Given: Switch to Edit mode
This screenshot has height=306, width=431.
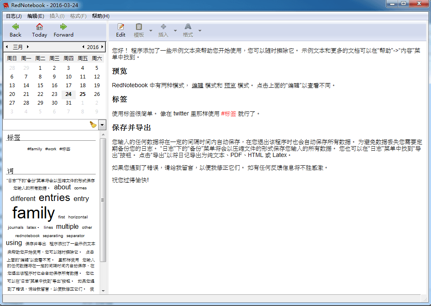Looking at the screenshot, I should [120, 30].
